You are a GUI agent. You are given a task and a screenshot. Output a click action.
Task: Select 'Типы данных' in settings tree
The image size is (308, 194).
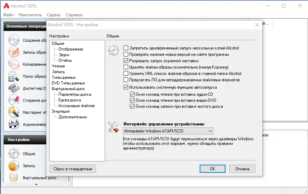coord(64,77)
